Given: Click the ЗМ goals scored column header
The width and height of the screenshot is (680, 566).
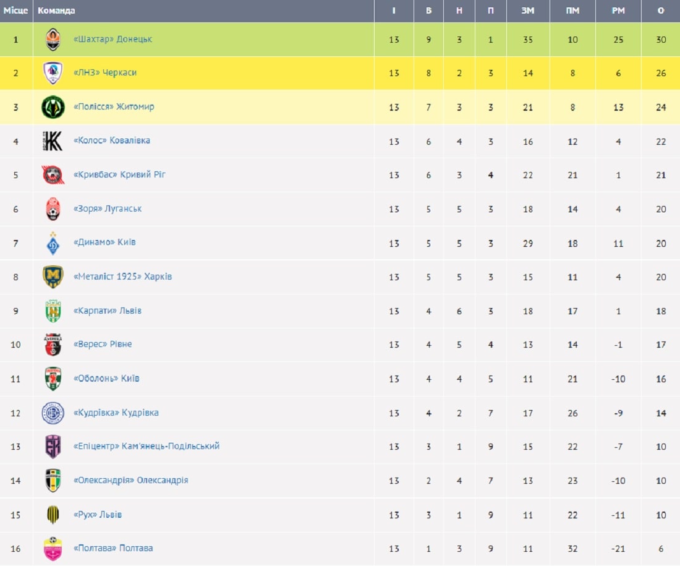Looking at the screenshot, I should click(528, 11).
